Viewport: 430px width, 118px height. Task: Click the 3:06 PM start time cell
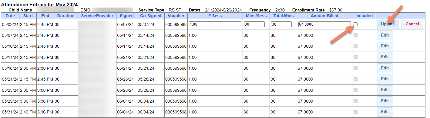pyautogui.click(x=28, y=101)
